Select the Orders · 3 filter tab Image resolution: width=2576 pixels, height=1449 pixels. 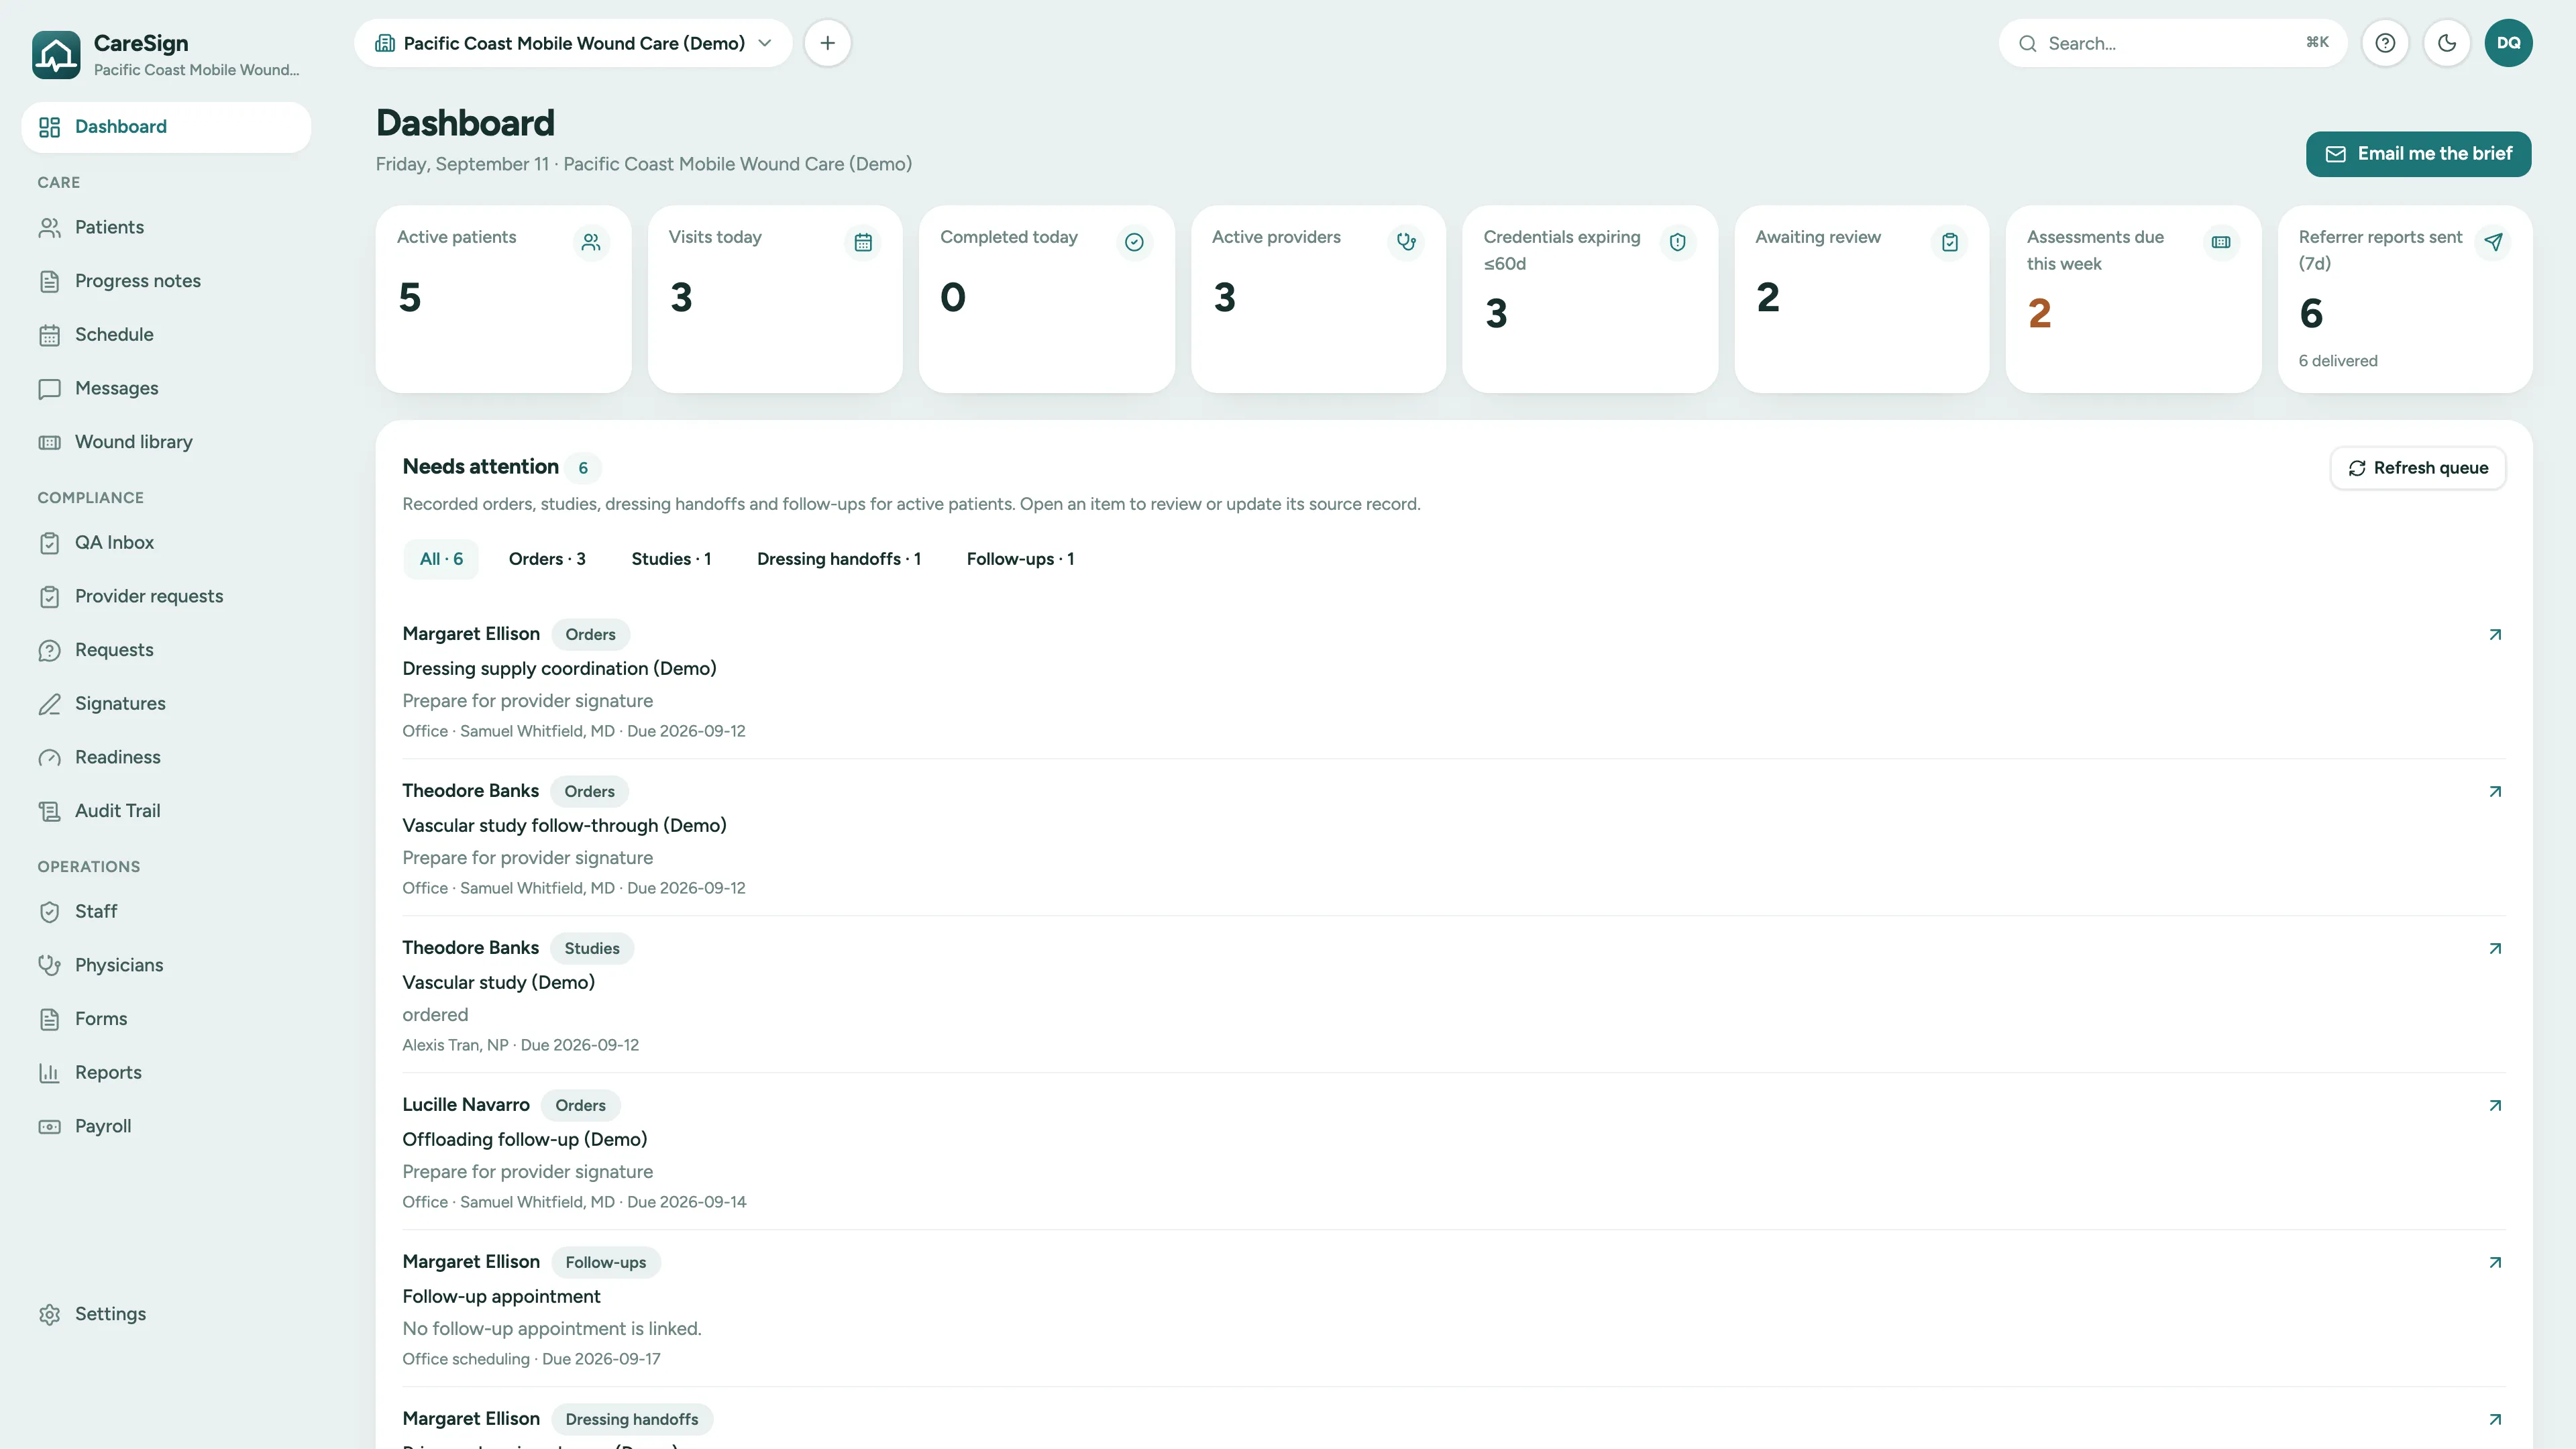pyautogui.click(x=547, y=559)
